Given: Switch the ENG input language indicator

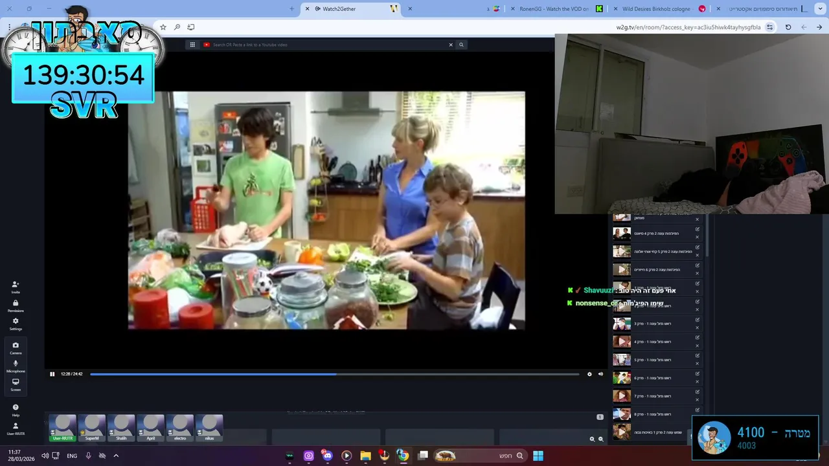Looking at the screenshot, I should pos(72,456).
